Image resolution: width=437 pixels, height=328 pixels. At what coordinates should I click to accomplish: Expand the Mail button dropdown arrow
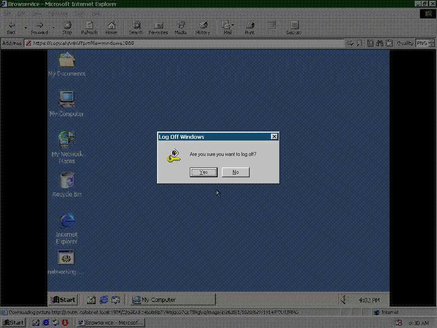coord(233,25)
